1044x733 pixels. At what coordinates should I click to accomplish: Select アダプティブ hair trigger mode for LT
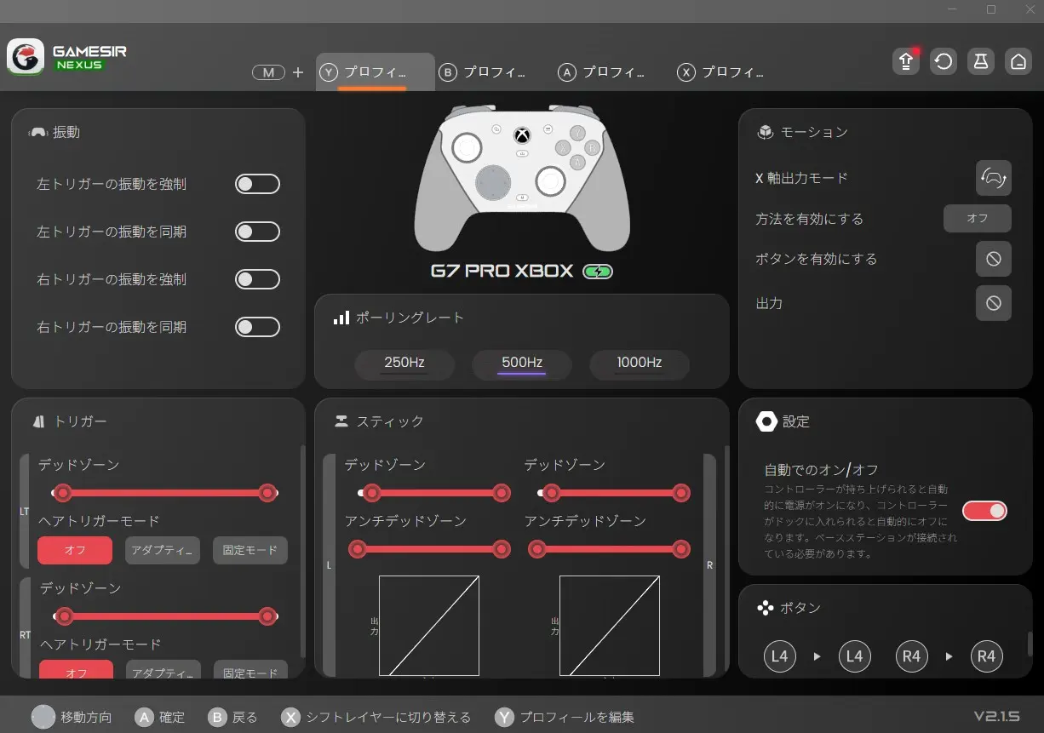[163, 551]
